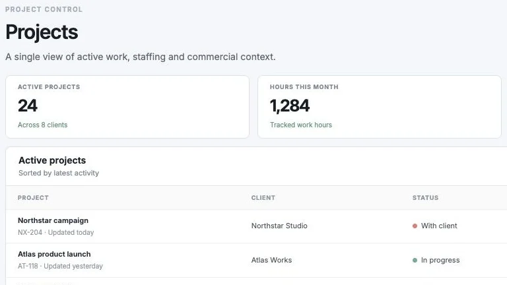507x285 pixels.
Task: Sort by the CLIENT column header
Action: 263,198
